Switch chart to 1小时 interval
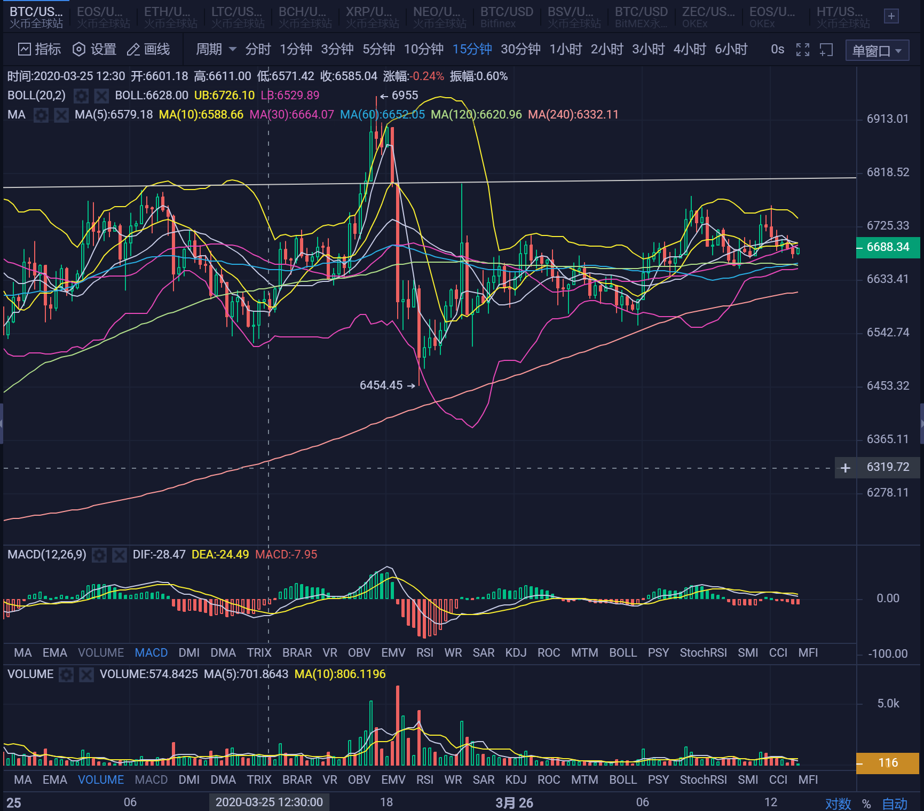The height and width of the screenshot is (811, 924). tap(566, 50)
